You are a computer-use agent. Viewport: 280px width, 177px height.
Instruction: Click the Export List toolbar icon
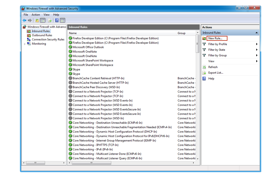tap(50, 20)
